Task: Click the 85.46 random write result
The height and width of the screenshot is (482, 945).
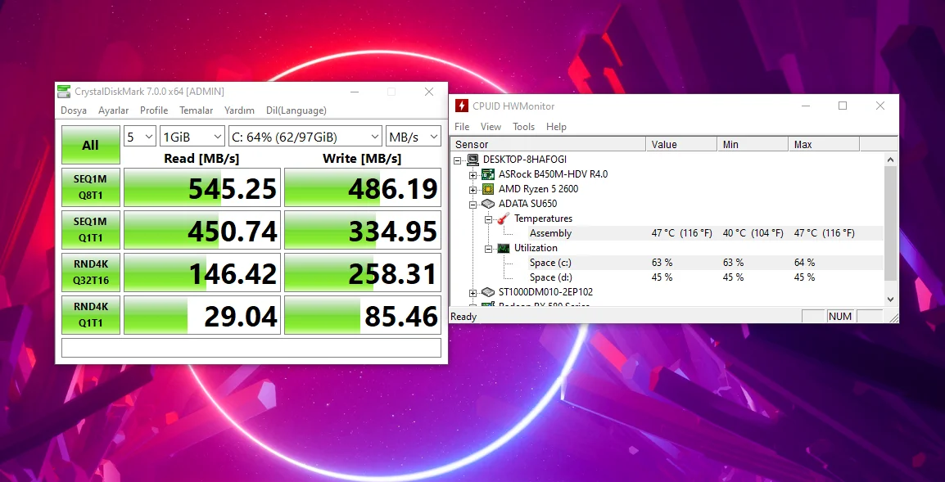Action: [x=363, y=314]
